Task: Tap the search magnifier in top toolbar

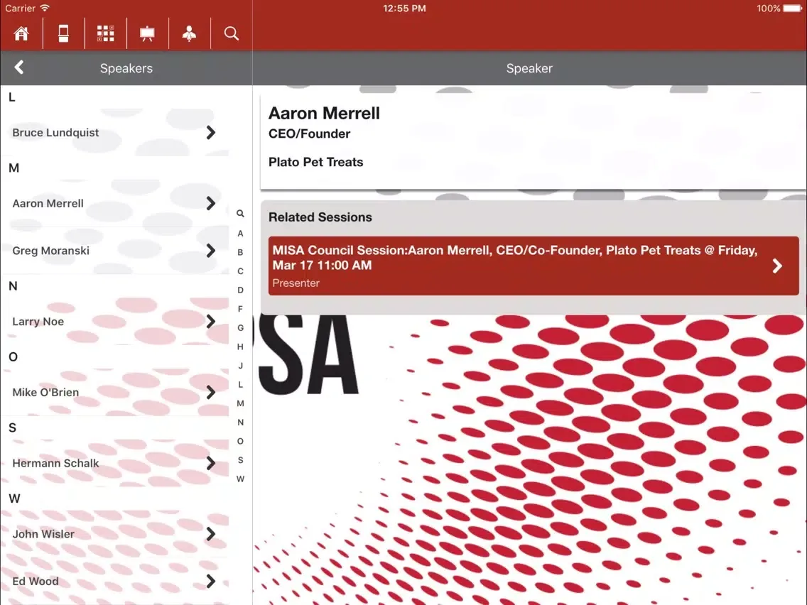Action: click(x=232, y=33)
